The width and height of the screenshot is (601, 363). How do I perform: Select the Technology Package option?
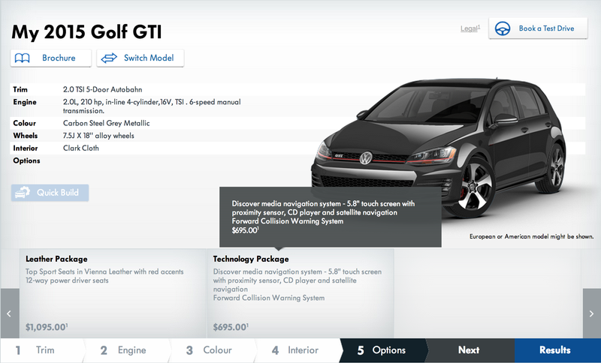pyautogui.click(x=300, y=293)
